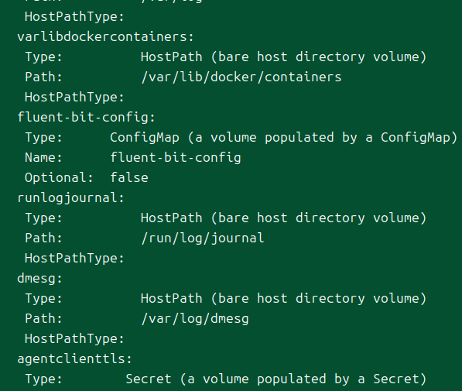This screenshot has height=391, width=462.
Task: Click the Optional false value
Action: pyautogui.click(x=129, y=177)
